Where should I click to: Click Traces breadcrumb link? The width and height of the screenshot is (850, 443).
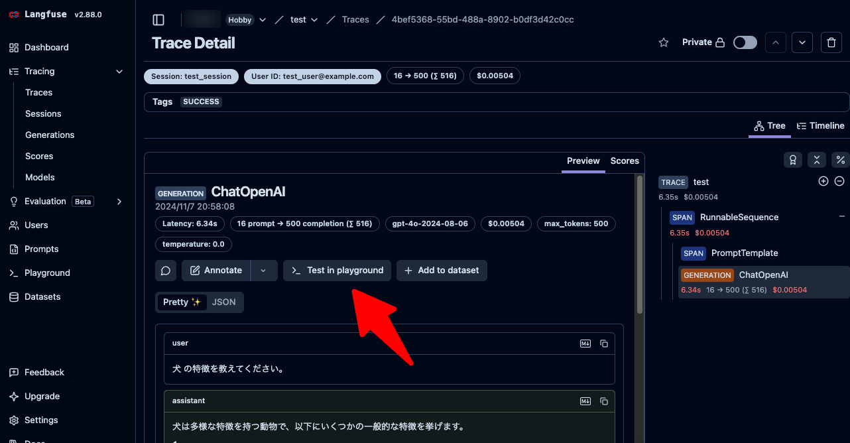(355, 20)
